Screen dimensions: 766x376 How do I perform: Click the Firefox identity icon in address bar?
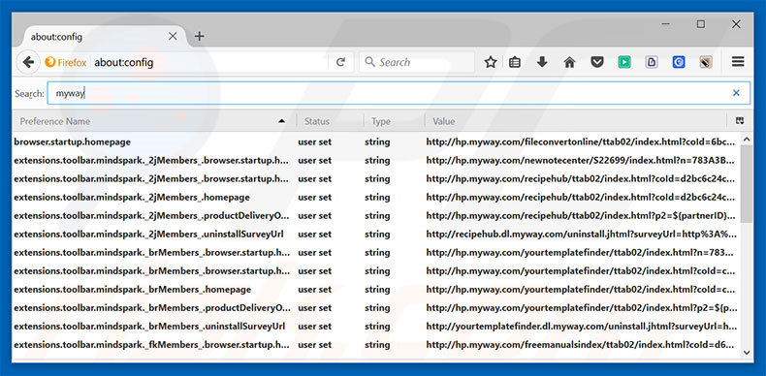click(66, 62)
